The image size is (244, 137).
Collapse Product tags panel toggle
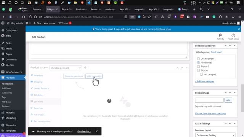click(235, 93)
